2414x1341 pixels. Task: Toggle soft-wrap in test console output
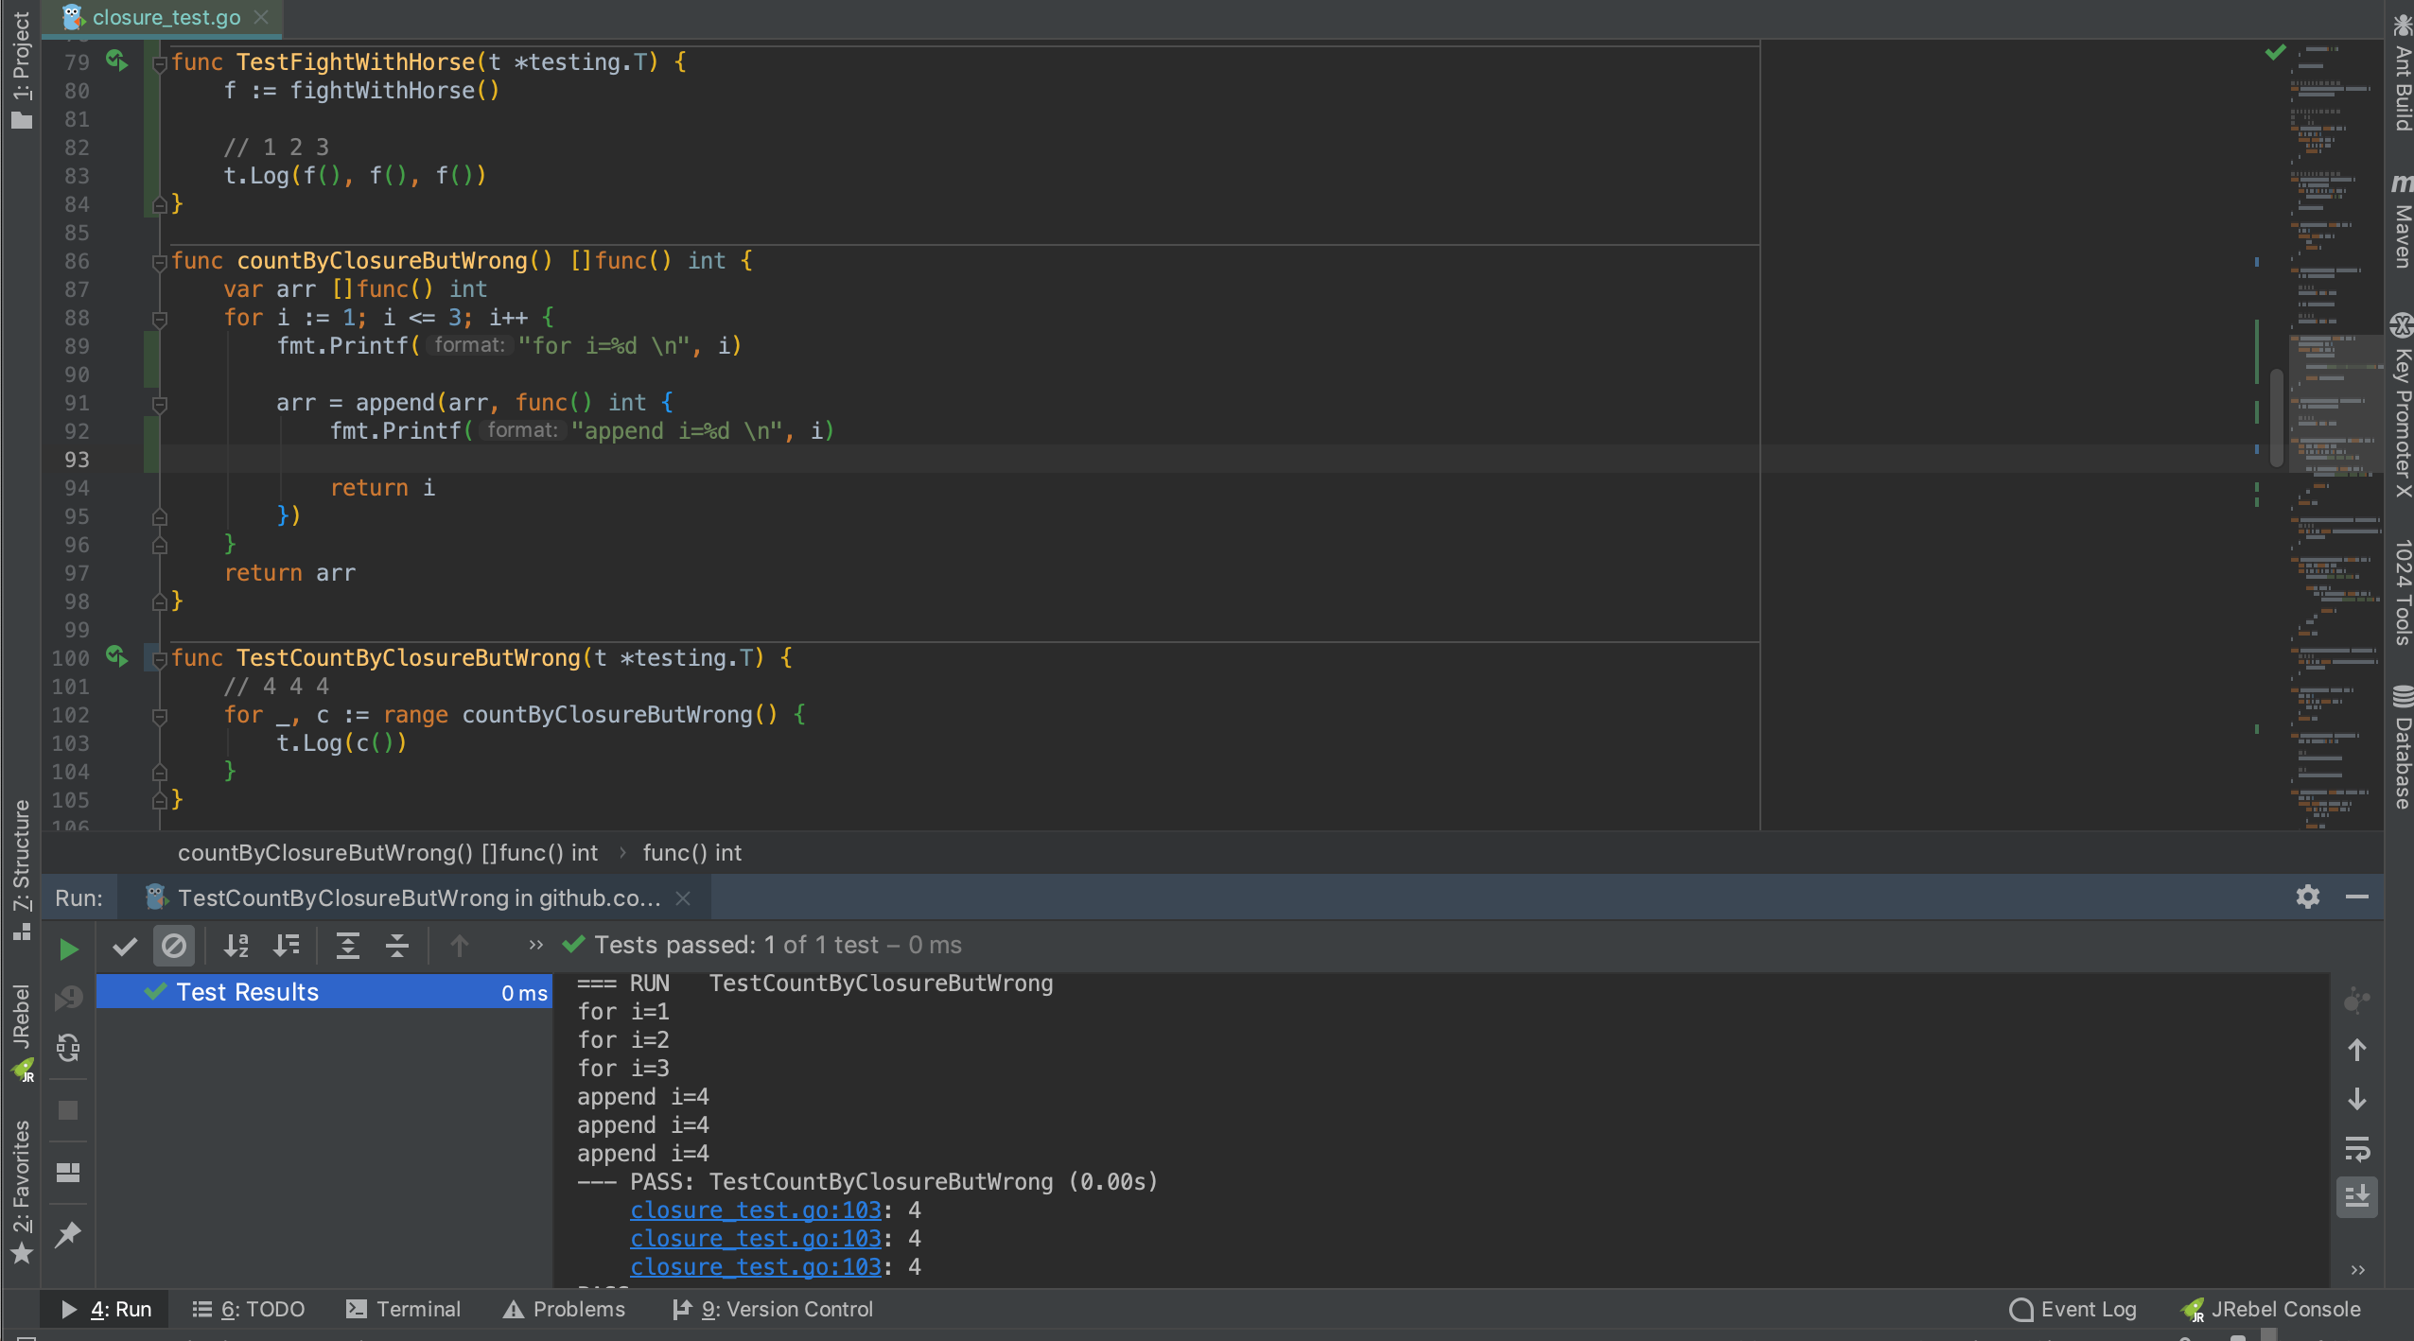pyautogui.click(x=2357, y=1151)
